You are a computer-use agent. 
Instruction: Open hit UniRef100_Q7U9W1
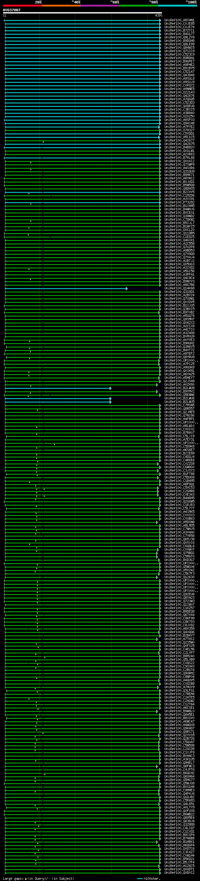(179, 298)
